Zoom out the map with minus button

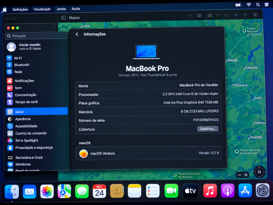[x=239, y=175]
